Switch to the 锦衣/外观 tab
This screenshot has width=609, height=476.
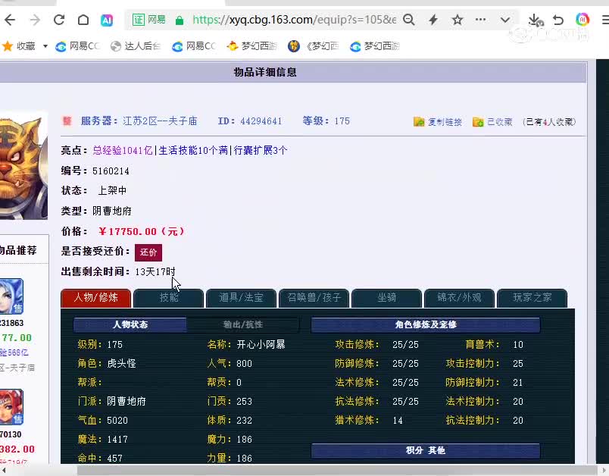459,298
